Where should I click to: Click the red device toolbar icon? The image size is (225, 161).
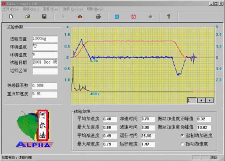[x=80, y=17]
